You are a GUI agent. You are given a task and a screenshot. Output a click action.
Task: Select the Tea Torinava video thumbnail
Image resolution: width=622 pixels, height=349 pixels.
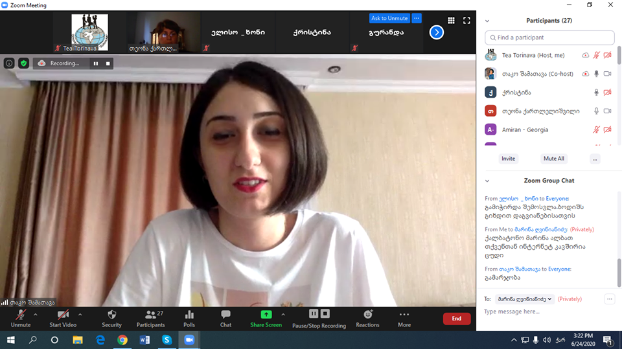89,32
